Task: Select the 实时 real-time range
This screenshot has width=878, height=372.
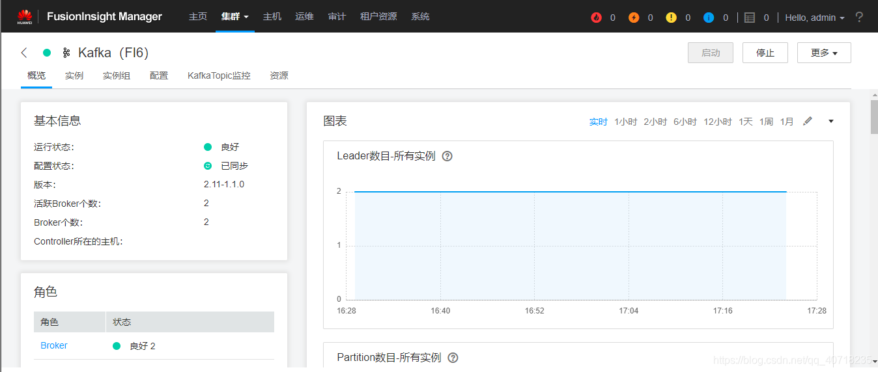Action: pos(599,122)
